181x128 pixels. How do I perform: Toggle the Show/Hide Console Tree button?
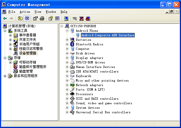click(x=27, y=18)
